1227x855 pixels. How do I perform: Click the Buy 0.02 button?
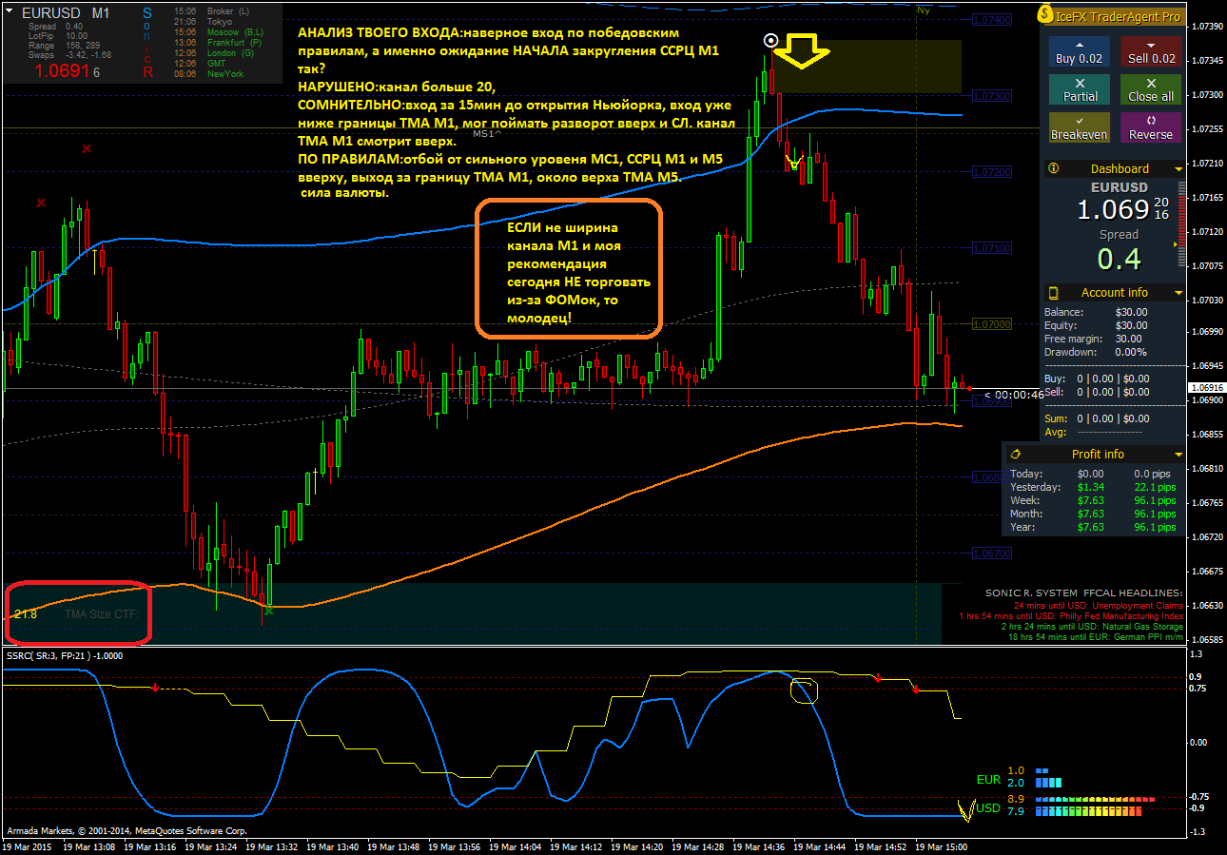[1079, 51]
